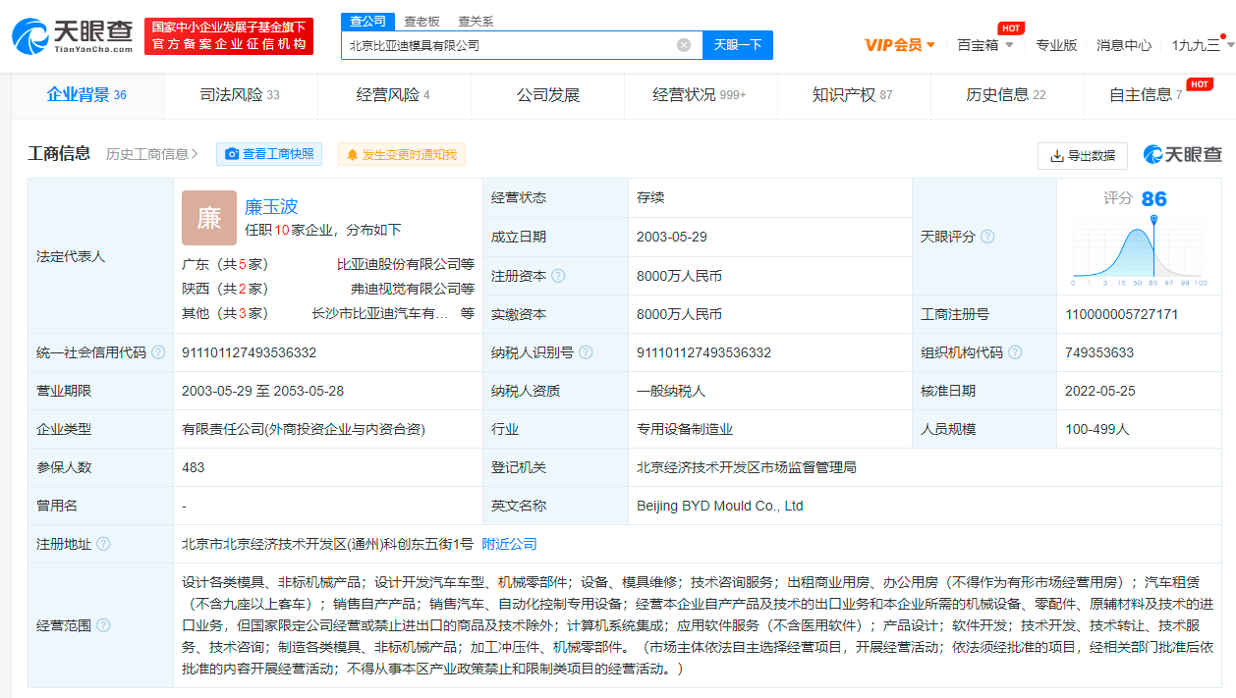Open the 比亚迪股份有限公司 company link
This screenshot has width=1236, height=698.
[x=399, y=264]
